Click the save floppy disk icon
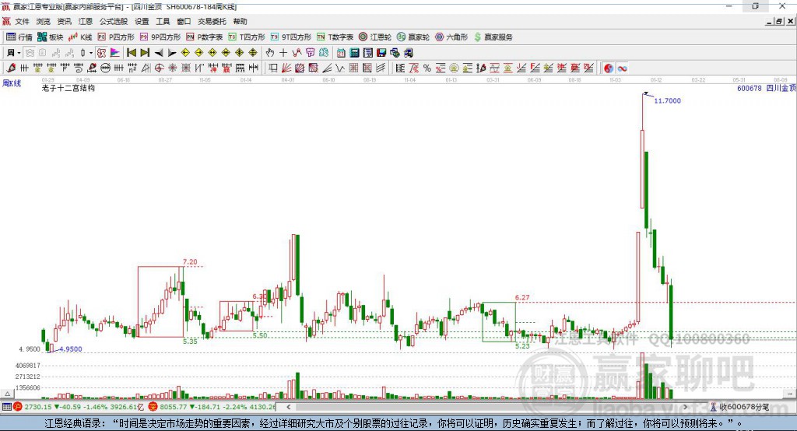The image size is (797, 431). pos(381,53)
